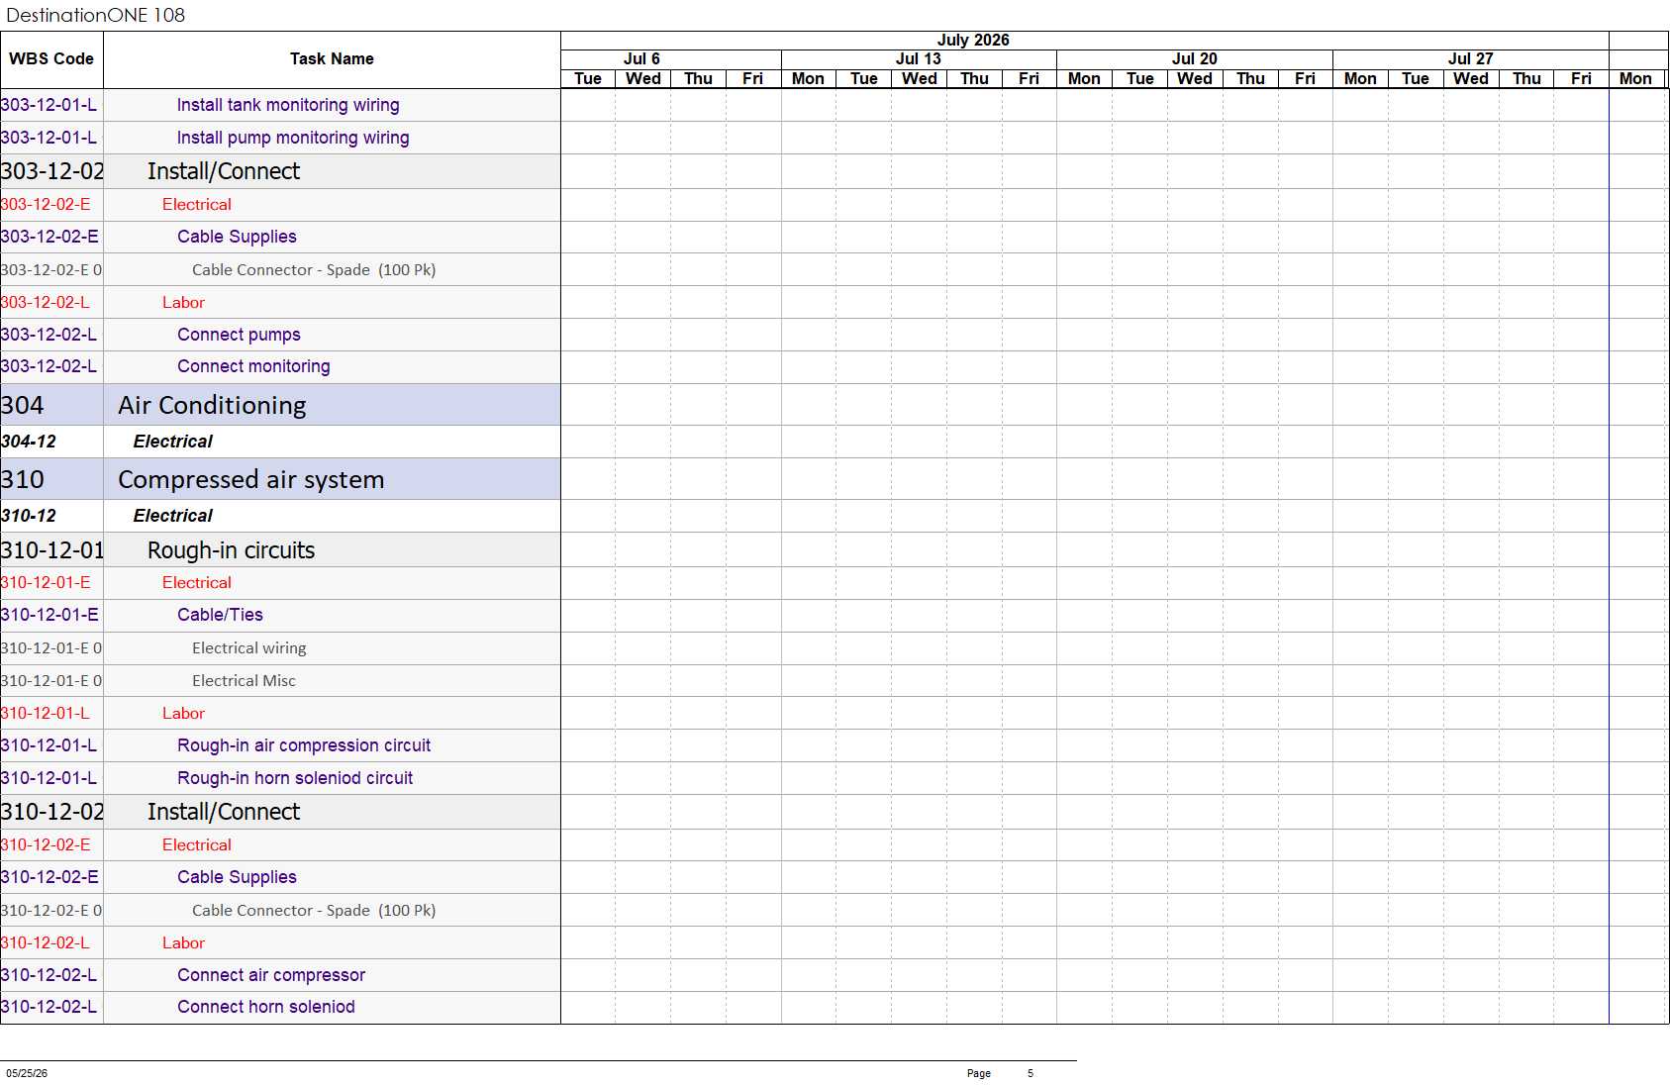This screenshot has width=1670, height=1086.
Task: Click the Rough-in air compression circuit task
Action: 304,745
